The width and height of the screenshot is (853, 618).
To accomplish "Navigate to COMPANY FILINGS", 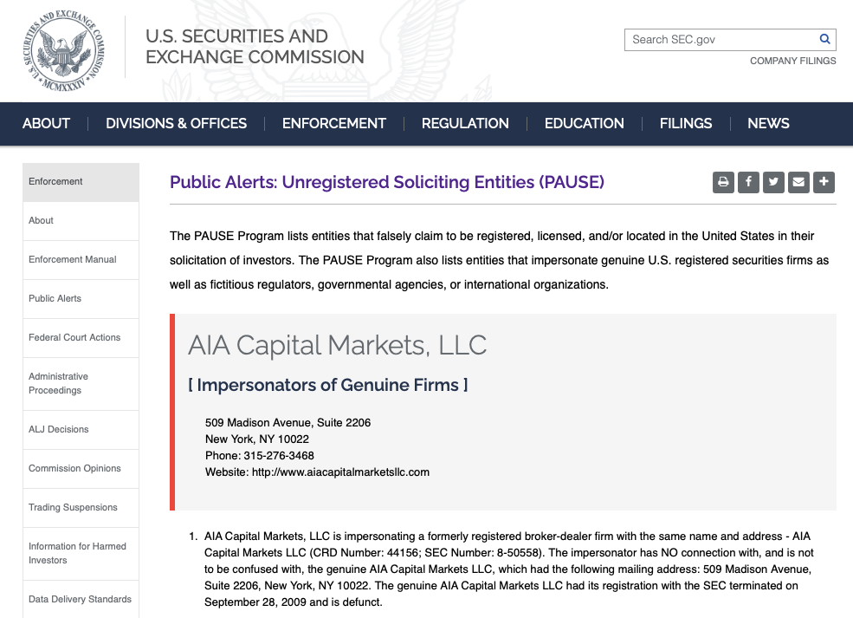I will coord(792,61).
